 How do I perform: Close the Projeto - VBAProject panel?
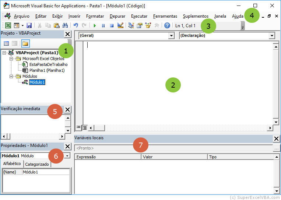67,34
